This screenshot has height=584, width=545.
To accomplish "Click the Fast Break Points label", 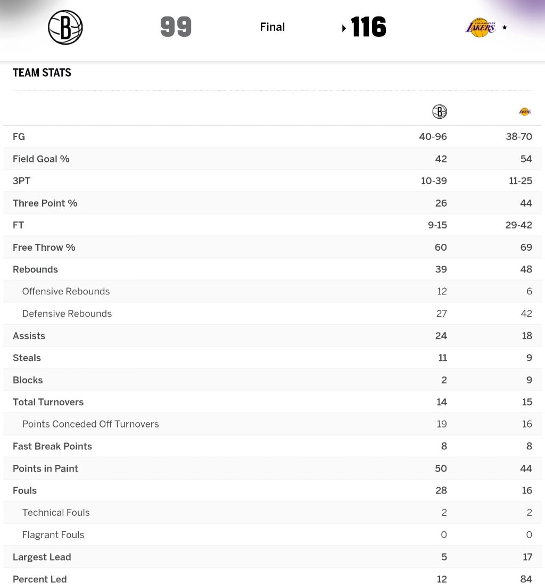I will [x=52, y=446].
